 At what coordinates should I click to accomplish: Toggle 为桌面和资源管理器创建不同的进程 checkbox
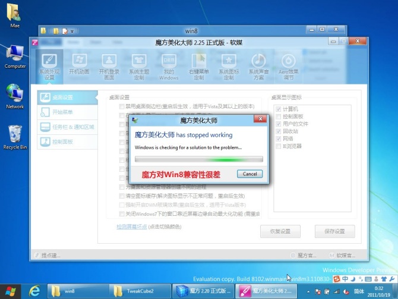tap(122, 187)
